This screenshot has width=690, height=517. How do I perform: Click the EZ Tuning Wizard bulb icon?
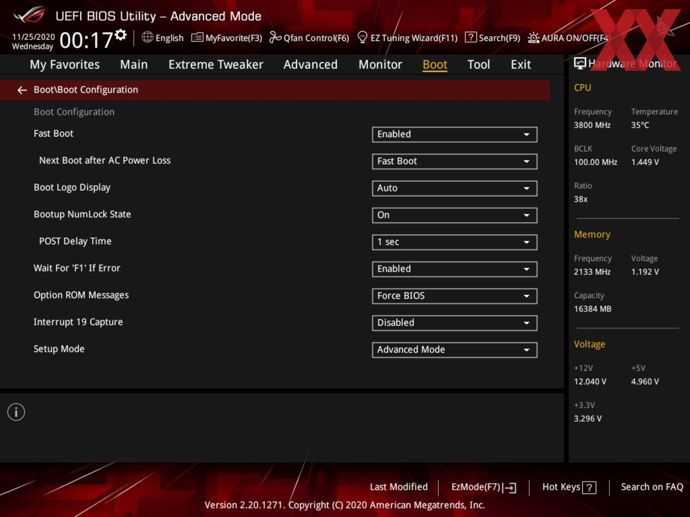[362, 37]
